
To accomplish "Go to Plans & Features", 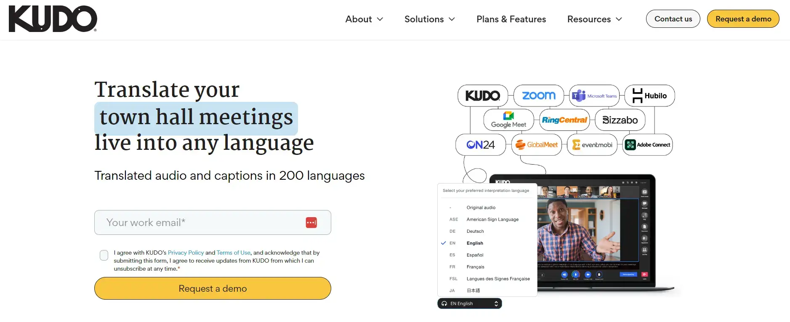I will 511,19.
